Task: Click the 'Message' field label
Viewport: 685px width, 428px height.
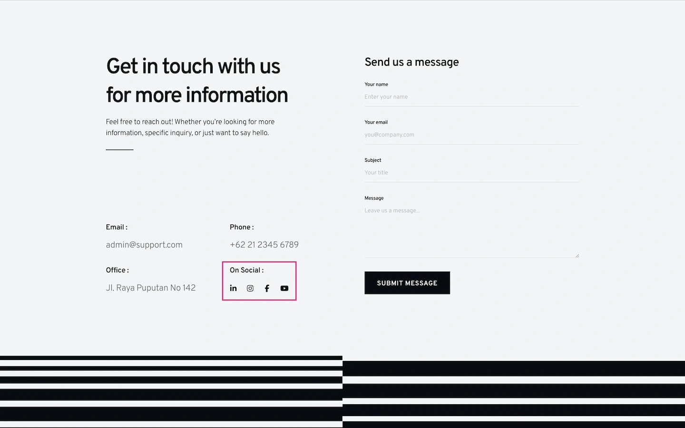Action: (374, 198)
